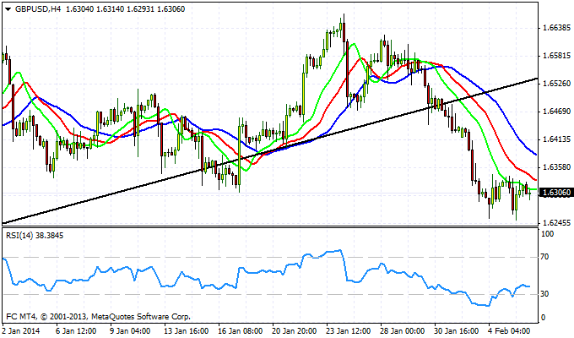Click the 23 Jan 12:00 time label

pos(349,331)
